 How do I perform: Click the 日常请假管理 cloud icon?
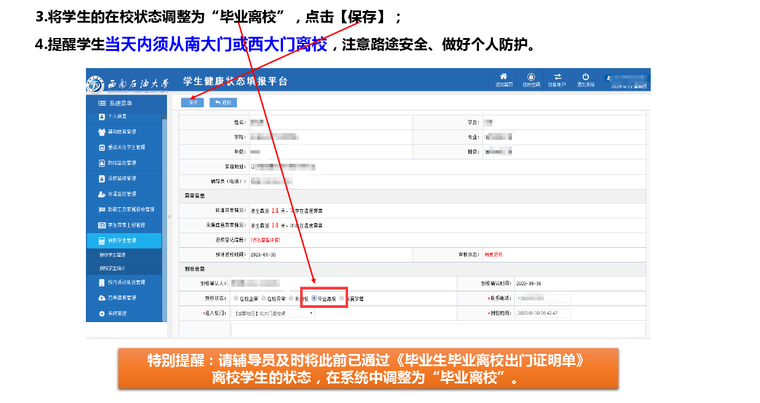click(102, 298)
